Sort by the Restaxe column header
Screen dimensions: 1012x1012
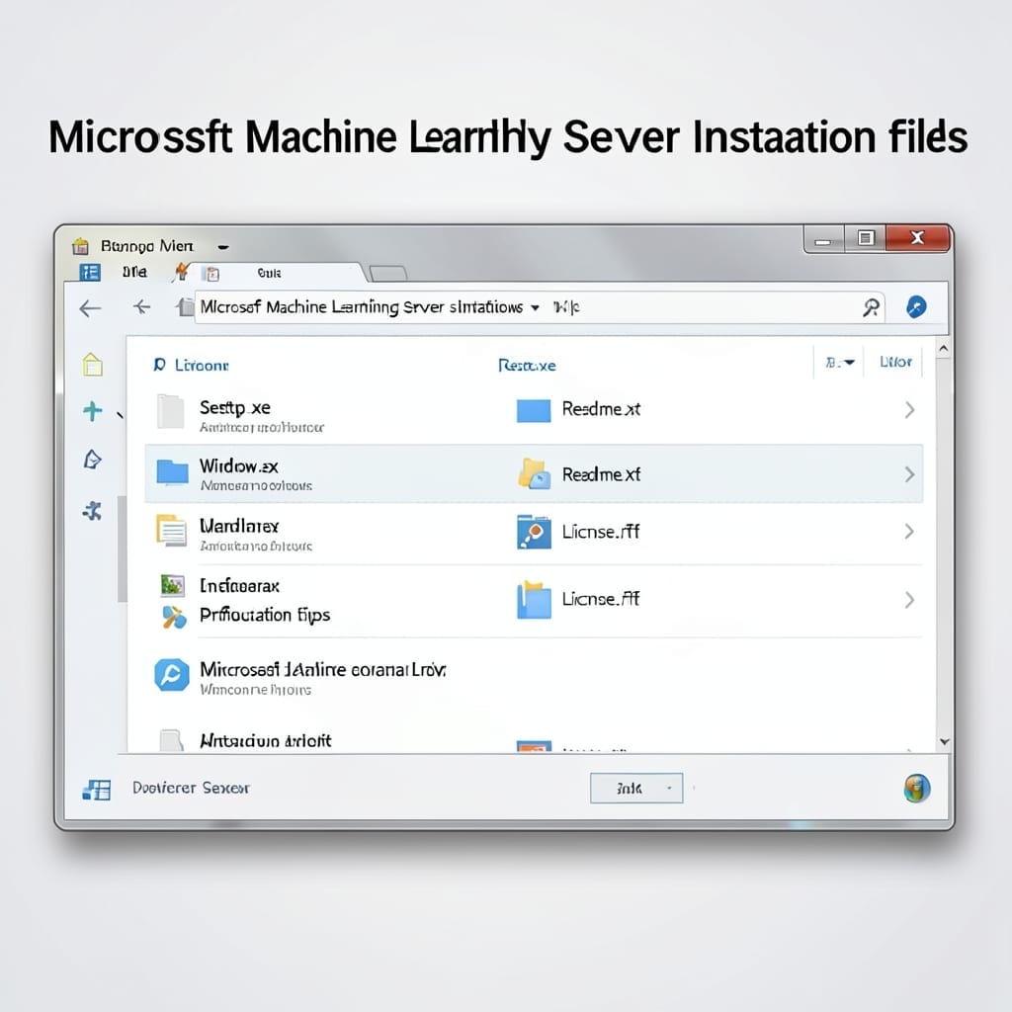tap(527, 366)
